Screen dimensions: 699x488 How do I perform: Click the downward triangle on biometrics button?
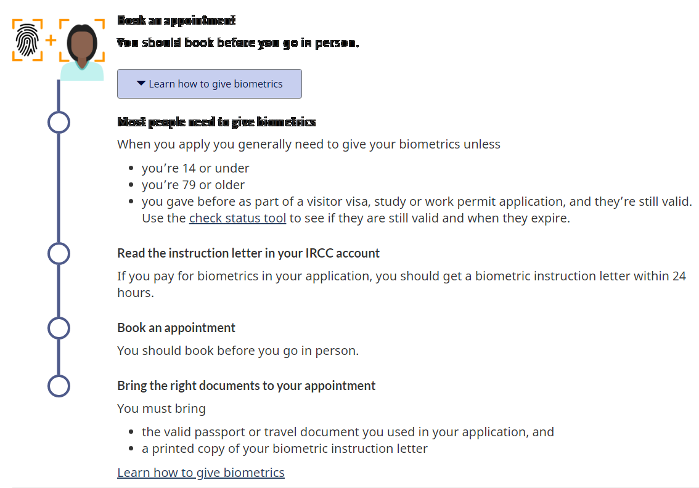point(141,83)
